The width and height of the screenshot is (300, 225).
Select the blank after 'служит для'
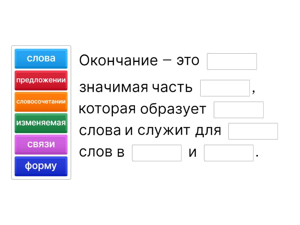point(253,131)
